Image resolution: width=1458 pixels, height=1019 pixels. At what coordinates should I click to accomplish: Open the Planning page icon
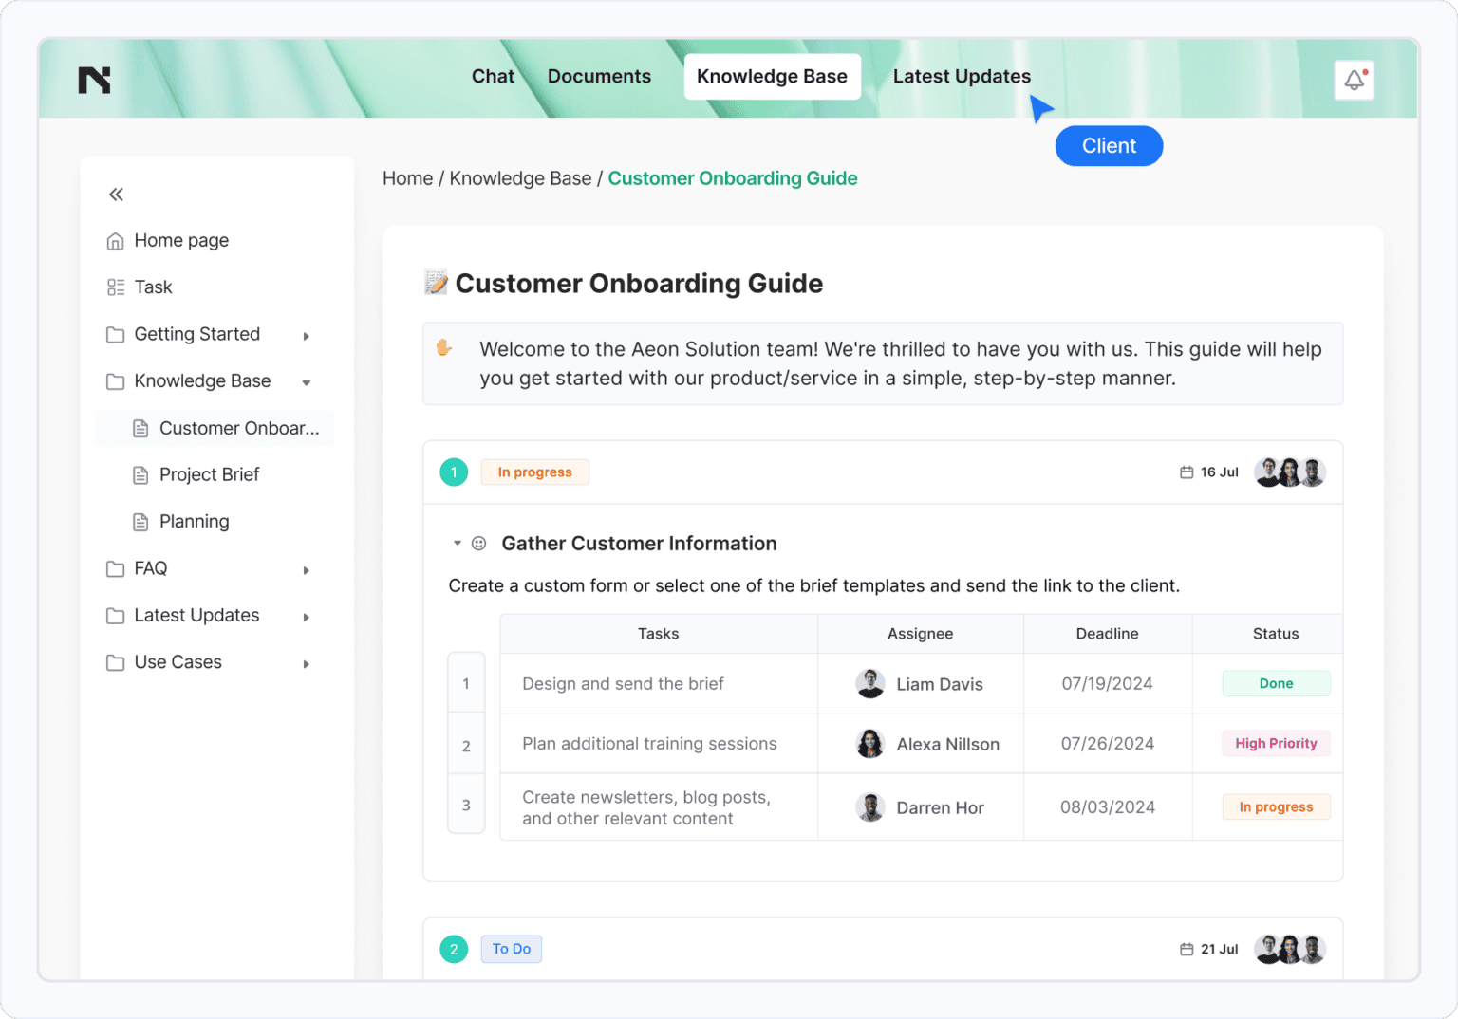140,521
